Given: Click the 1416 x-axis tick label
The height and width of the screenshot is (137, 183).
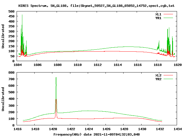Looking at the screenshot, I should 17,129.
